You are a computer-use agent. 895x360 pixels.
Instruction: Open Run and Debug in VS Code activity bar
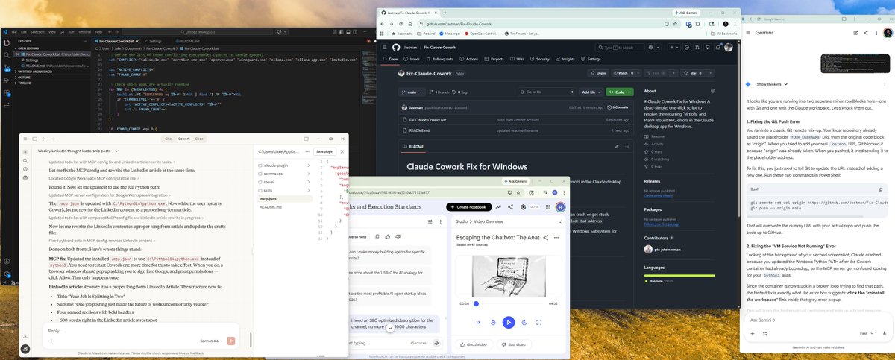tap(7, 80)
